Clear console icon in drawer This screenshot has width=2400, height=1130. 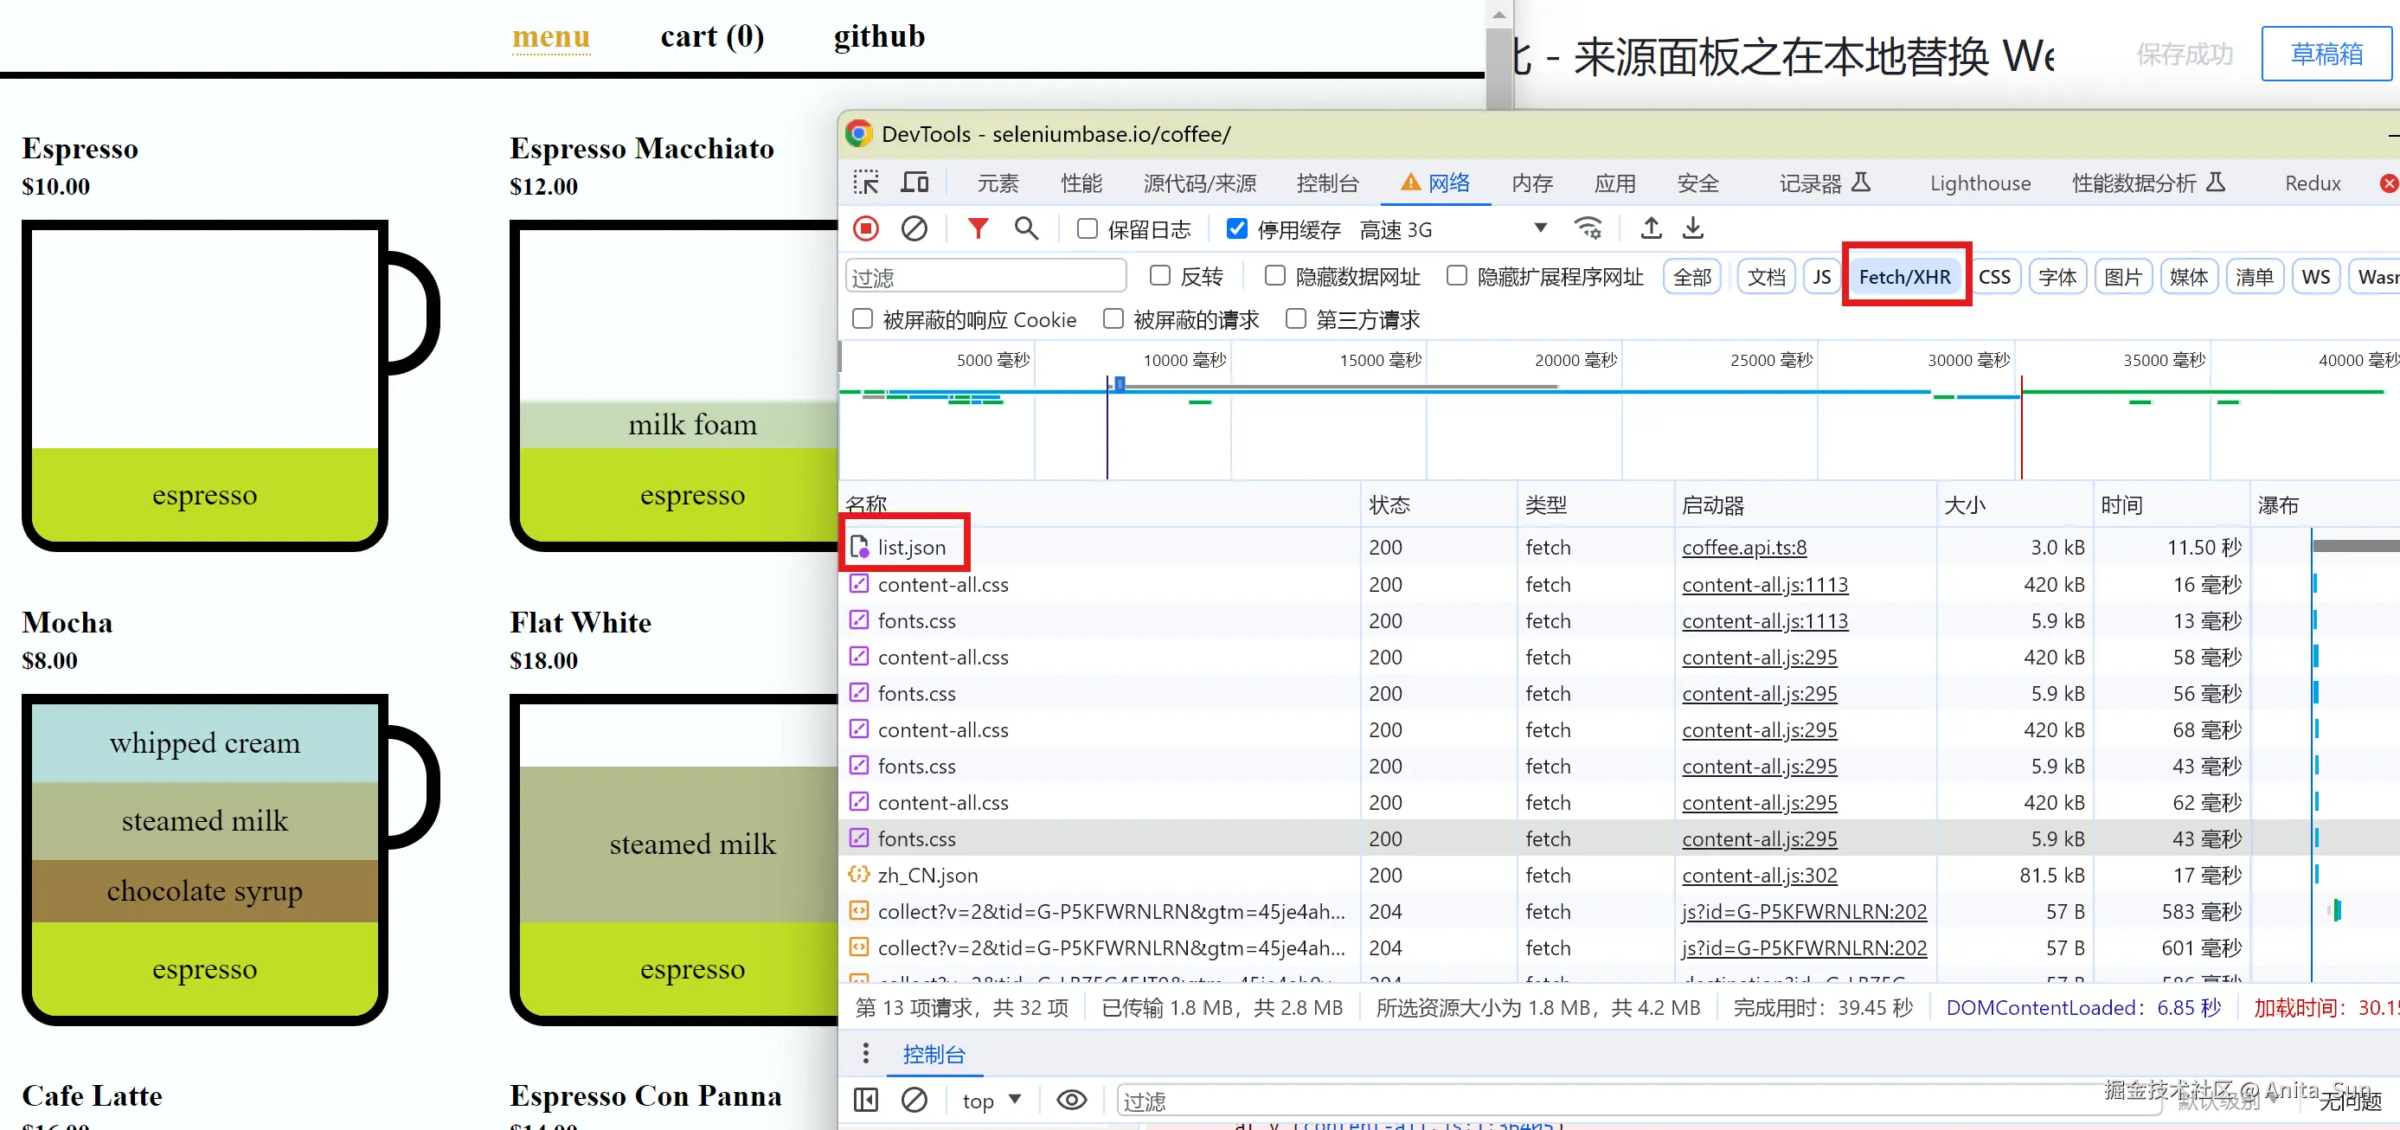(914, 1101)
